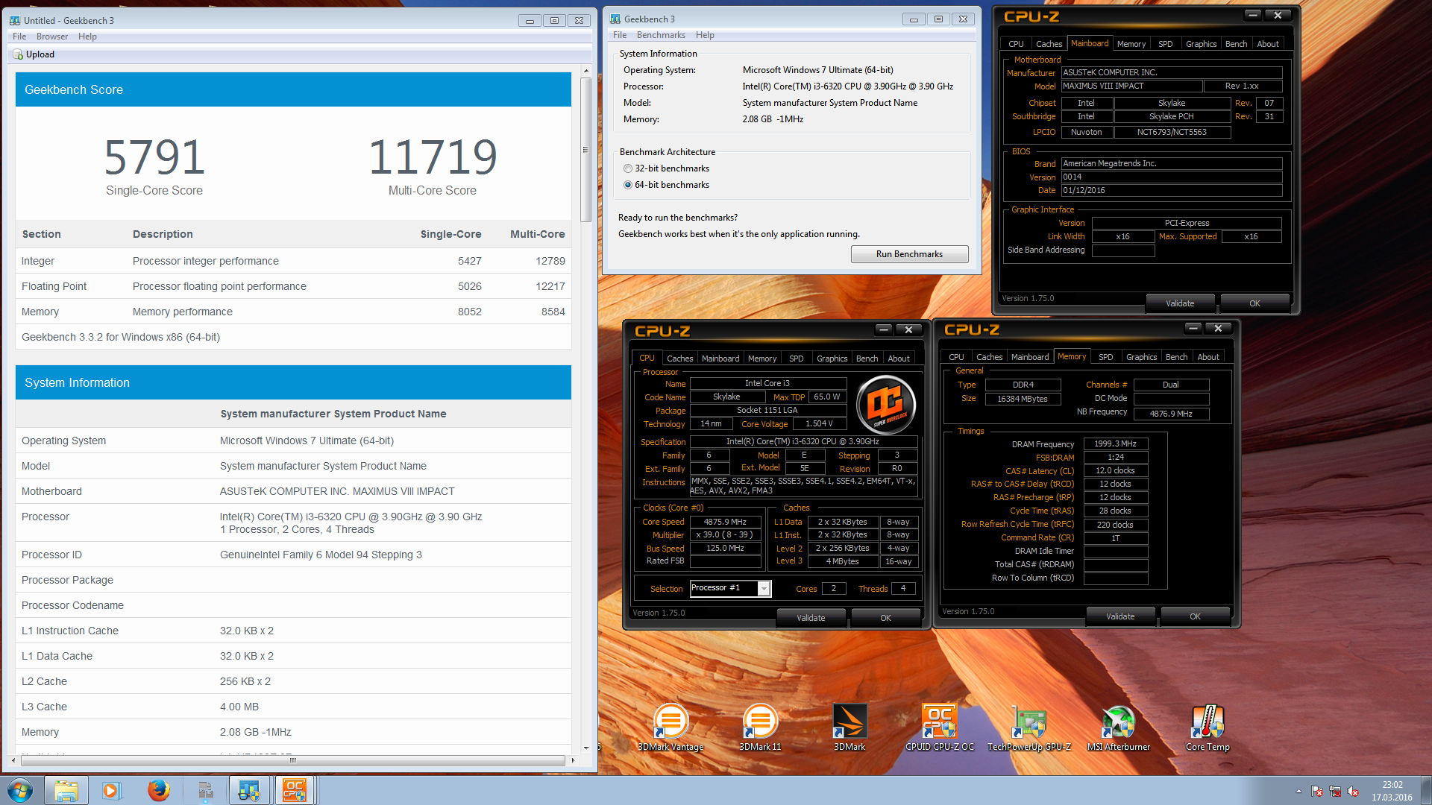
Task: Switch to Caches tab in CPU-Z CPU window
Action: pyautogui.click(x=679, y=359)
